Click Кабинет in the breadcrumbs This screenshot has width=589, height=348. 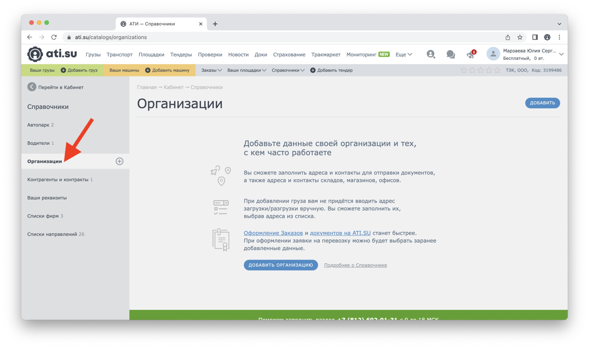coord(174,87)
